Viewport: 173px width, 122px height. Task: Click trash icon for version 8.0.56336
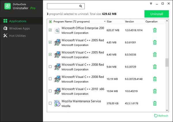point(155,55)
